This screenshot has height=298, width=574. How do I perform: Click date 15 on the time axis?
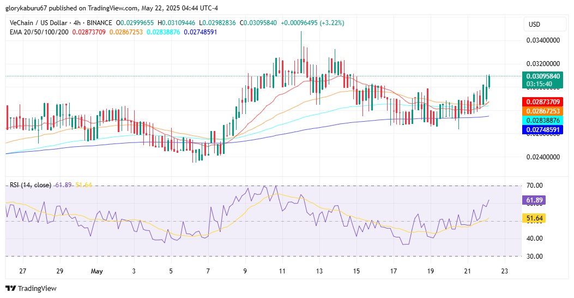tap(356, 271)
